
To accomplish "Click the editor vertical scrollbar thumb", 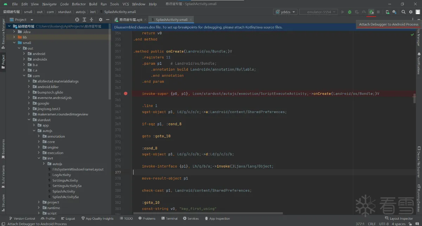I will 414,98.
